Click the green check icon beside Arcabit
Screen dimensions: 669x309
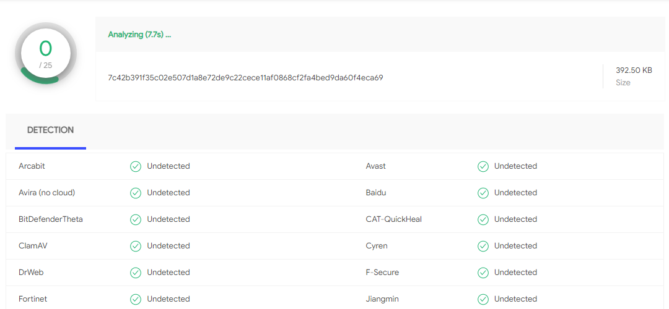point(136,166)
